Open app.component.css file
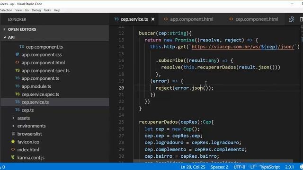Viewport: 303px width, 170px height. (x=42, y=55)
